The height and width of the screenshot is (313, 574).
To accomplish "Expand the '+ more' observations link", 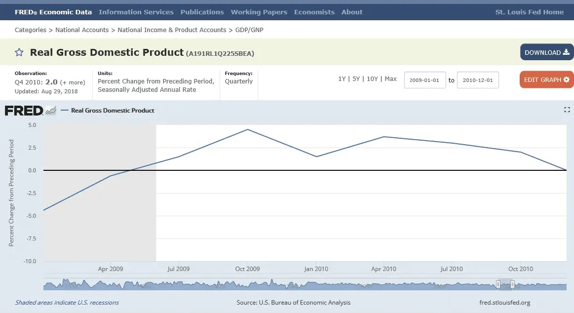I will 73,82.
